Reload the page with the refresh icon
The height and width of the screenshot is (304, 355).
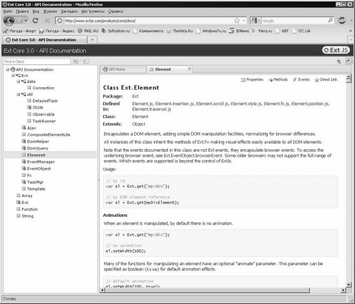pos(35,21)
